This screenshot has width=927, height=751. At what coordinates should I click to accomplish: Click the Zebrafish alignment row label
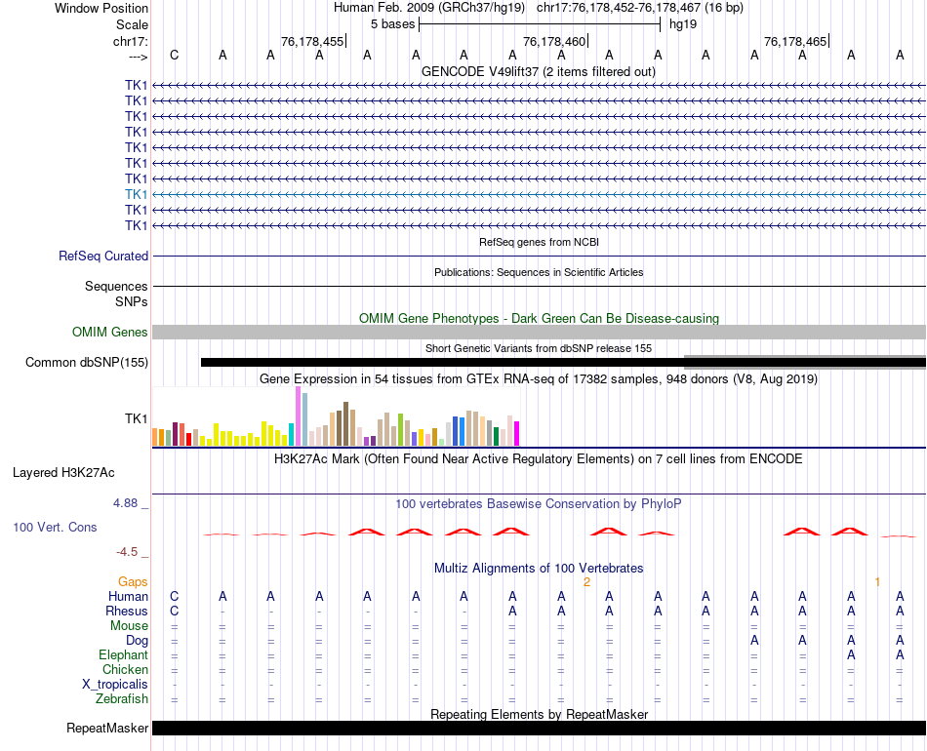point(122,698)
